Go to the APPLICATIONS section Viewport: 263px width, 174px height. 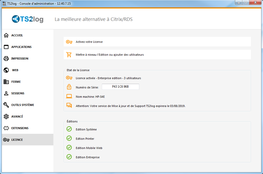(28, 47)
